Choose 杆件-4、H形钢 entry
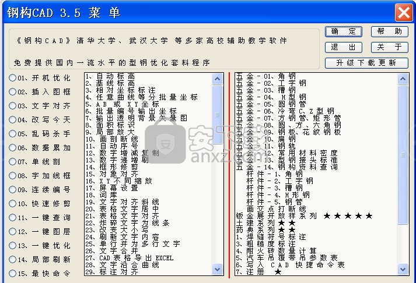 point(278,195)
